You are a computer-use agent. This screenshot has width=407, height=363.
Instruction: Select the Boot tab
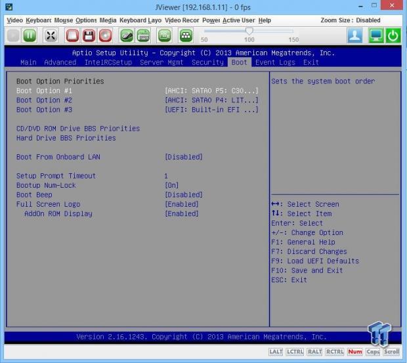click(x=240, y=62)
